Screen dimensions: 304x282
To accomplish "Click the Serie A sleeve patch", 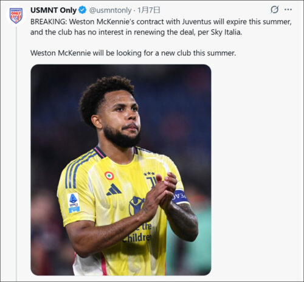I will click(74, 203).
